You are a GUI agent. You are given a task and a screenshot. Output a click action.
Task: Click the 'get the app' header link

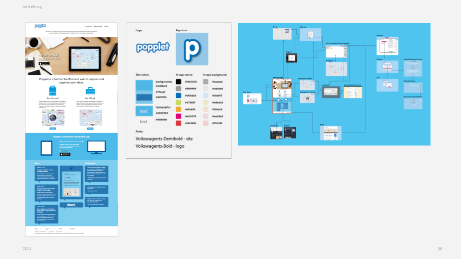98,26
